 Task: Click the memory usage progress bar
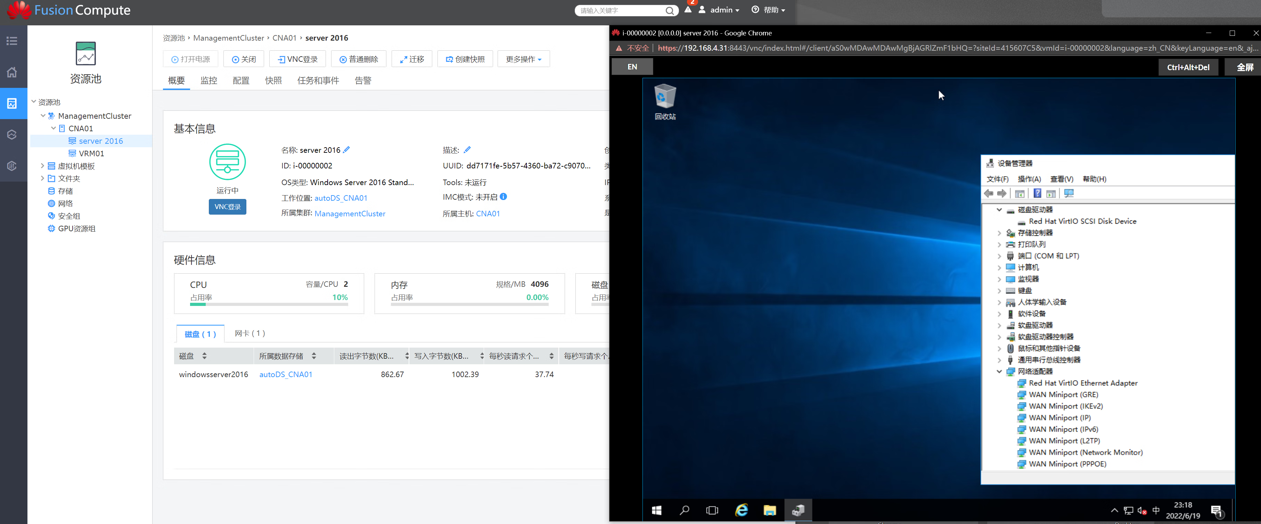pos(469,304)
